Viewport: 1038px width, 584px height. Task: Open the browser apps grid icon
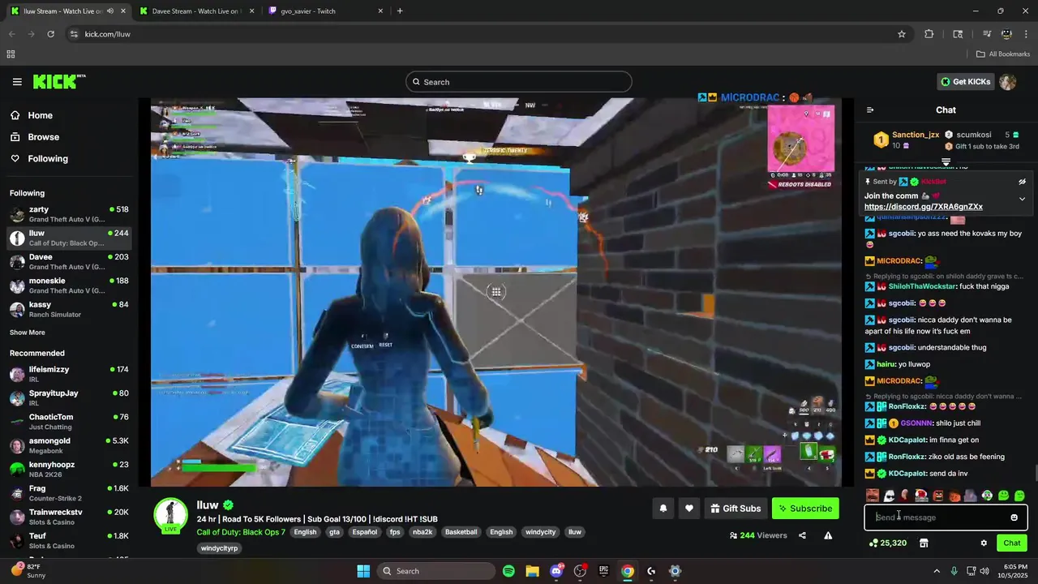pos(11,54)
